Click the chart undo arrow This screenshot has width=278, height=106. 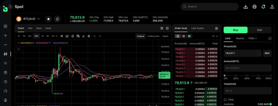click(94, 36)
